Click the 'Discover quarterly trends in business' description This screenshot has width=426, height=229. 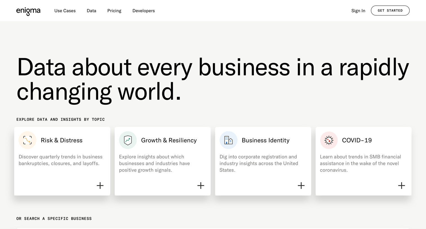click(x=61, y=160)
